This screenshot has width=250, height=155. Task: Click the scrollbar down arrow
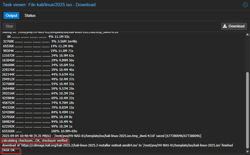click(x=247, y=151)
